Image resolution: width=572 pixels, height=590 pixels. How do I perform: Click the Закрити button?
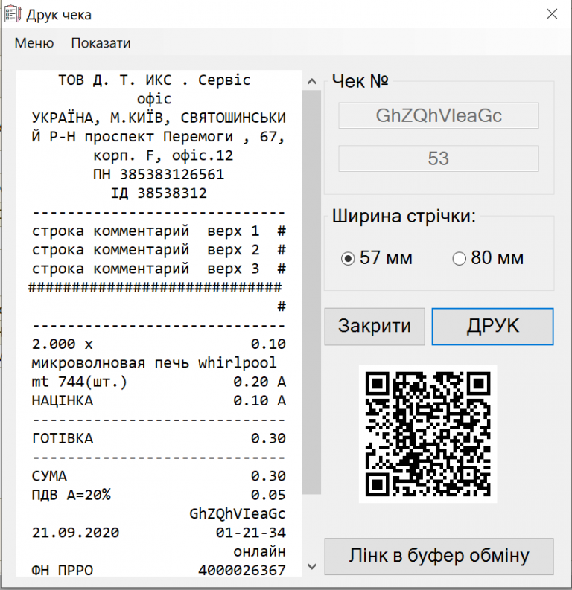[375, 326]
